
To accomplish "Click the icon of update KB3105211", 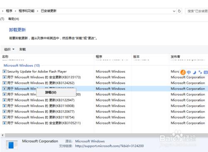I will pyautogui.click(x=5, y=123).
